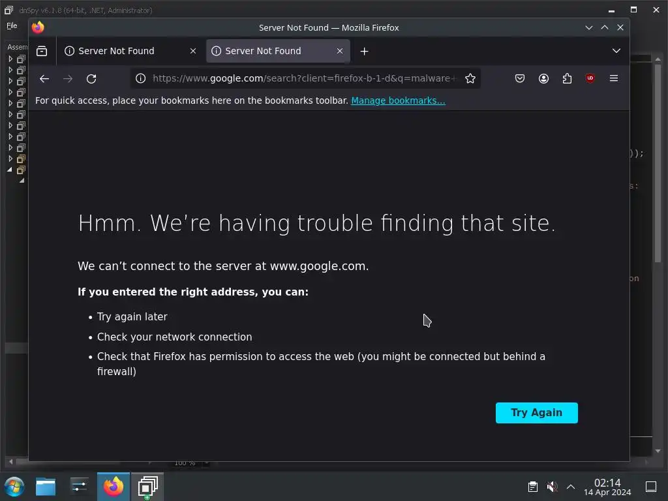668x501 pixels.
Task: Click the dnSpy taskbar icon
Action: (x=147, y=487)
